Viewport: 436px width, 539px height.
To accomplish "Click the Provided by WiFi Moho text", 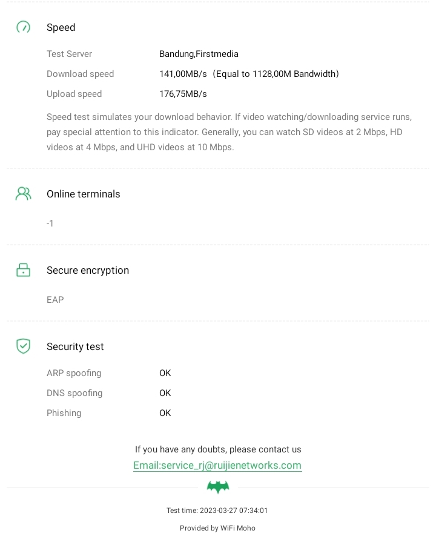I will (x=217, y=528).
